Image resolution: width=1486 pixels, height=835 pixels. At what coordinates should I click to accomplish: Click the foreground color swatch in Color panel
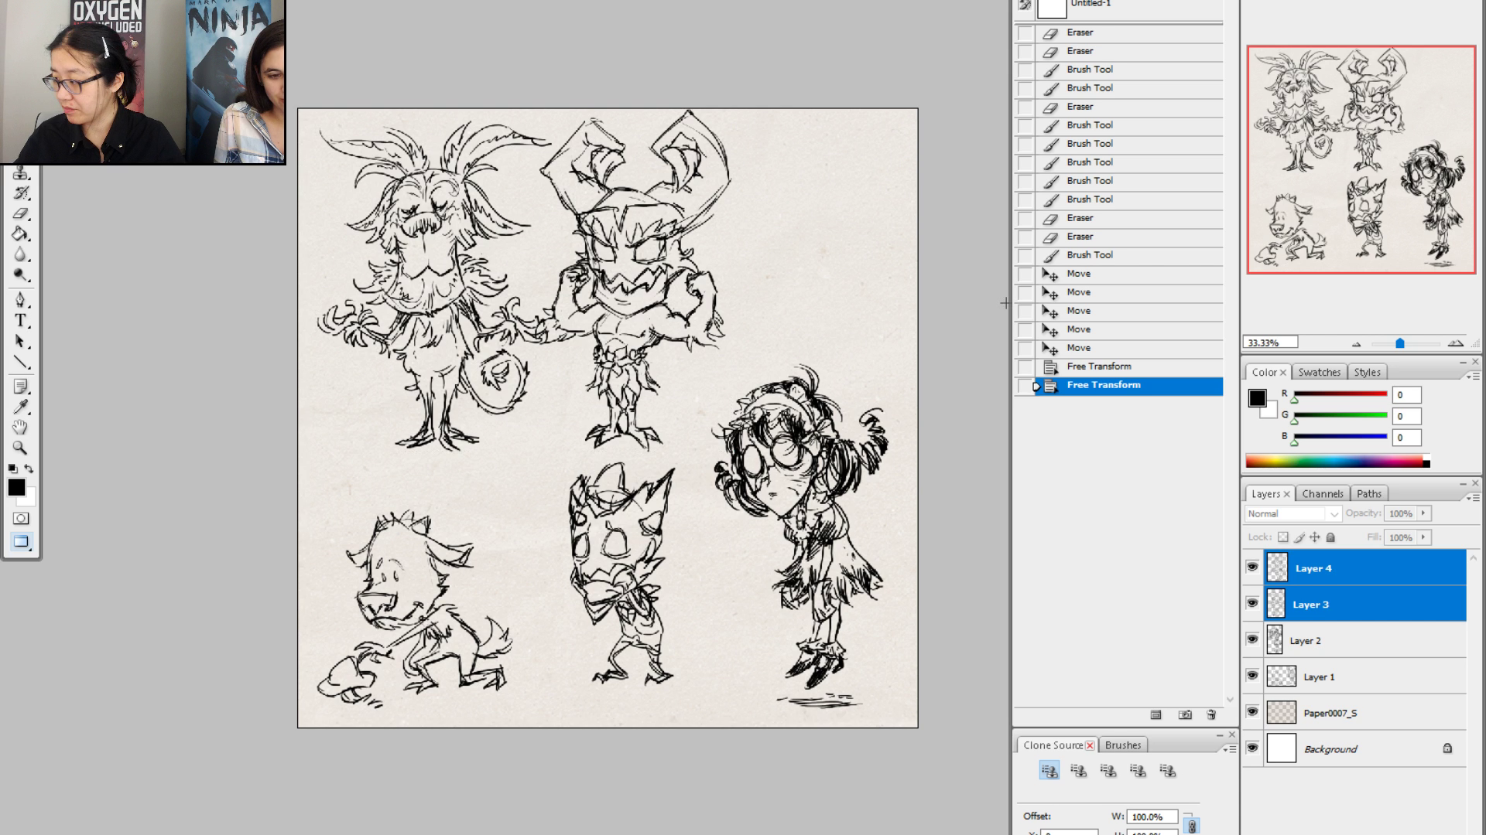[1257, 398]
